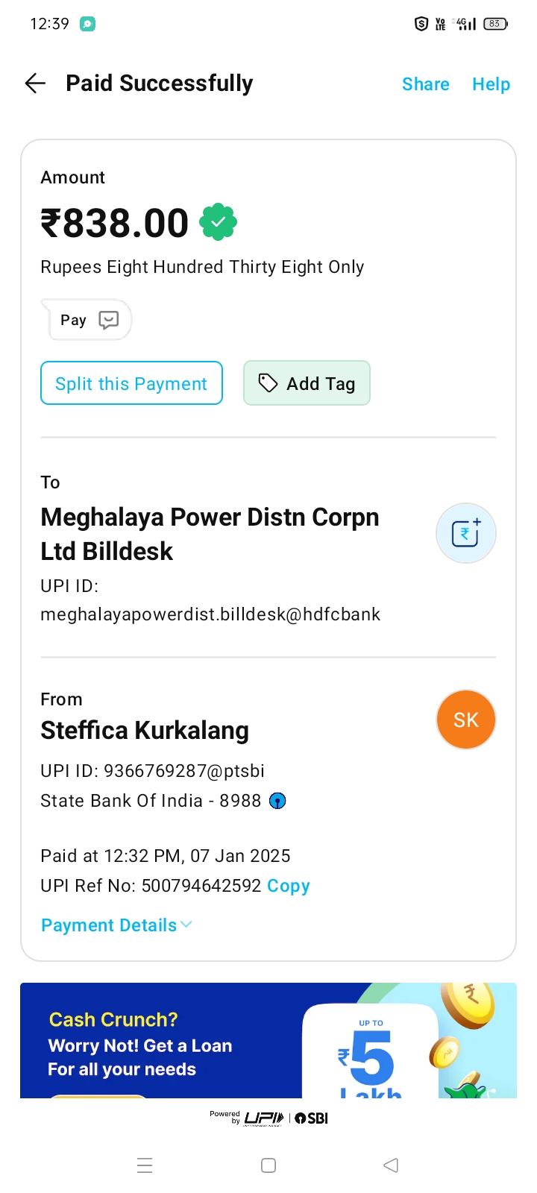Click Split this Payment button
The height and width of the screenshot is (1193, 537).
click(131, 383)
